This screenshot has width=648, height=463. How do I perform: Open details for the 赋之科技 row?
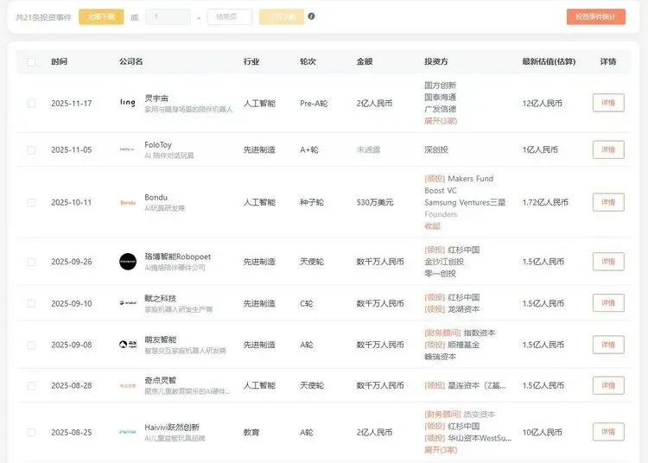click(608, 302)
